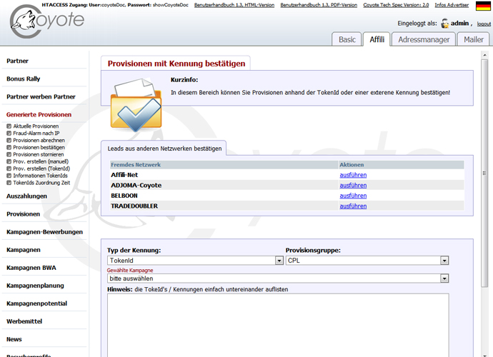Click icon beside Aktuelle Provisionen
This screenshot has width=493, height=357.
(9, 126)
